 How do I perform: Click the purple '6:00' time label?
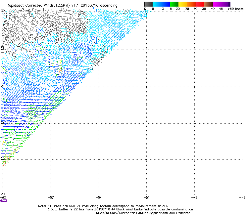click(x=3, y=201)
